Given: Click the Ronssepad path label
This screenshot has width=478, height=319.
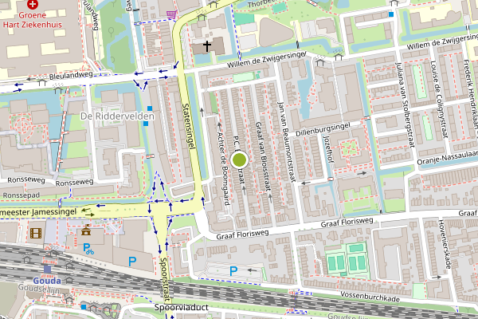Looking at the screenshot, I should [22, 195].
